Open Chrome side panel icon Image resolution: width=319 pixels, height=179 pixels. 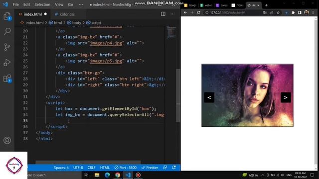point(300,12)
